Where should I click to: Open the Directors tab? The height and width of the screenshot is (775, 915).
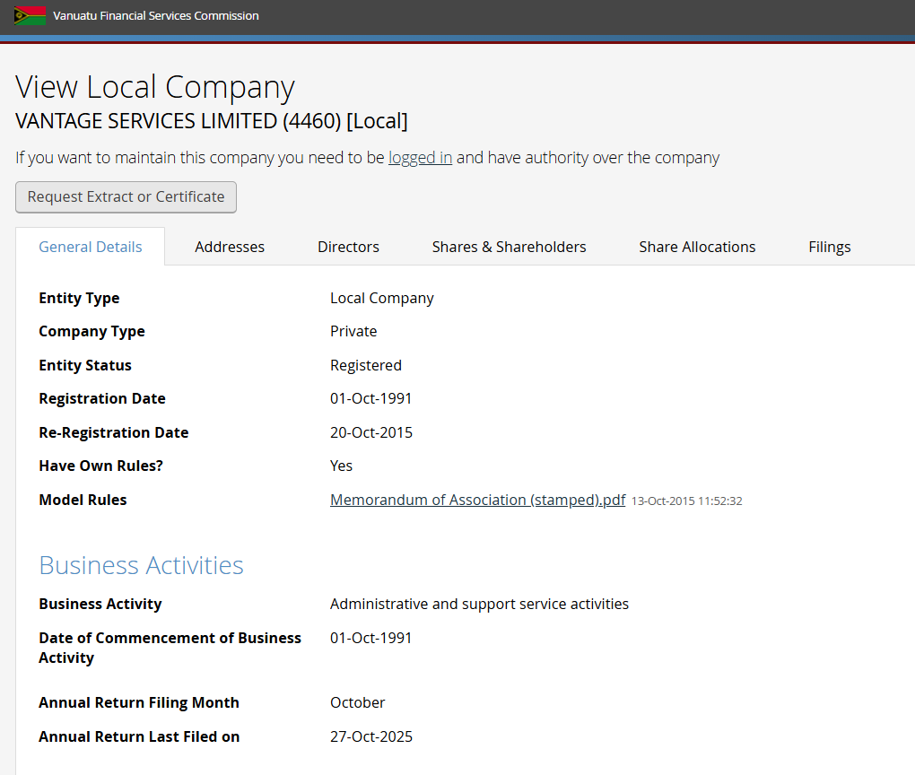[x=348, y=247]
